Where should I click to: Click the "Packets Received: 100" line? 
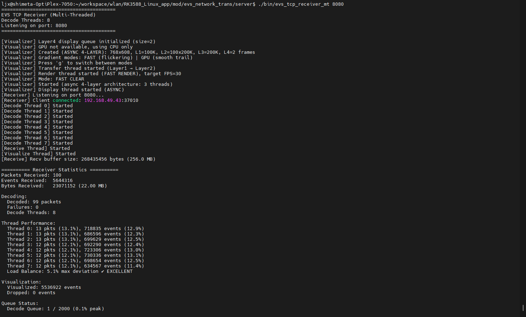click(31, 175)
